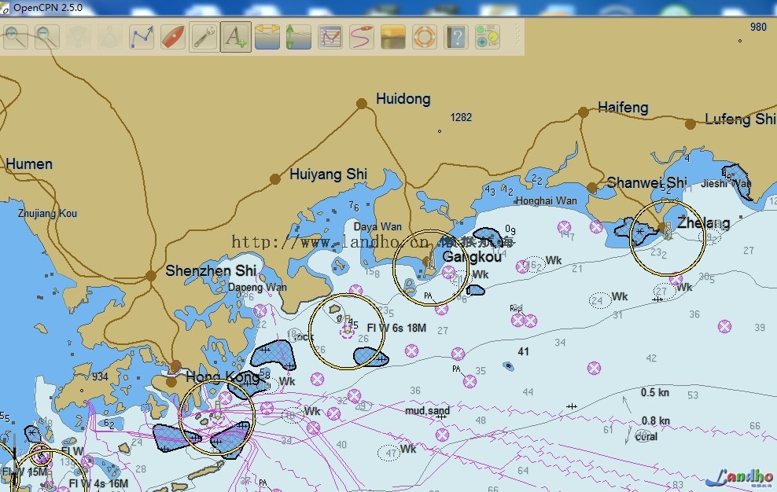Select the Zhelang label
Viewport: 777px width, 492px height.
click(x=703, y=223)
